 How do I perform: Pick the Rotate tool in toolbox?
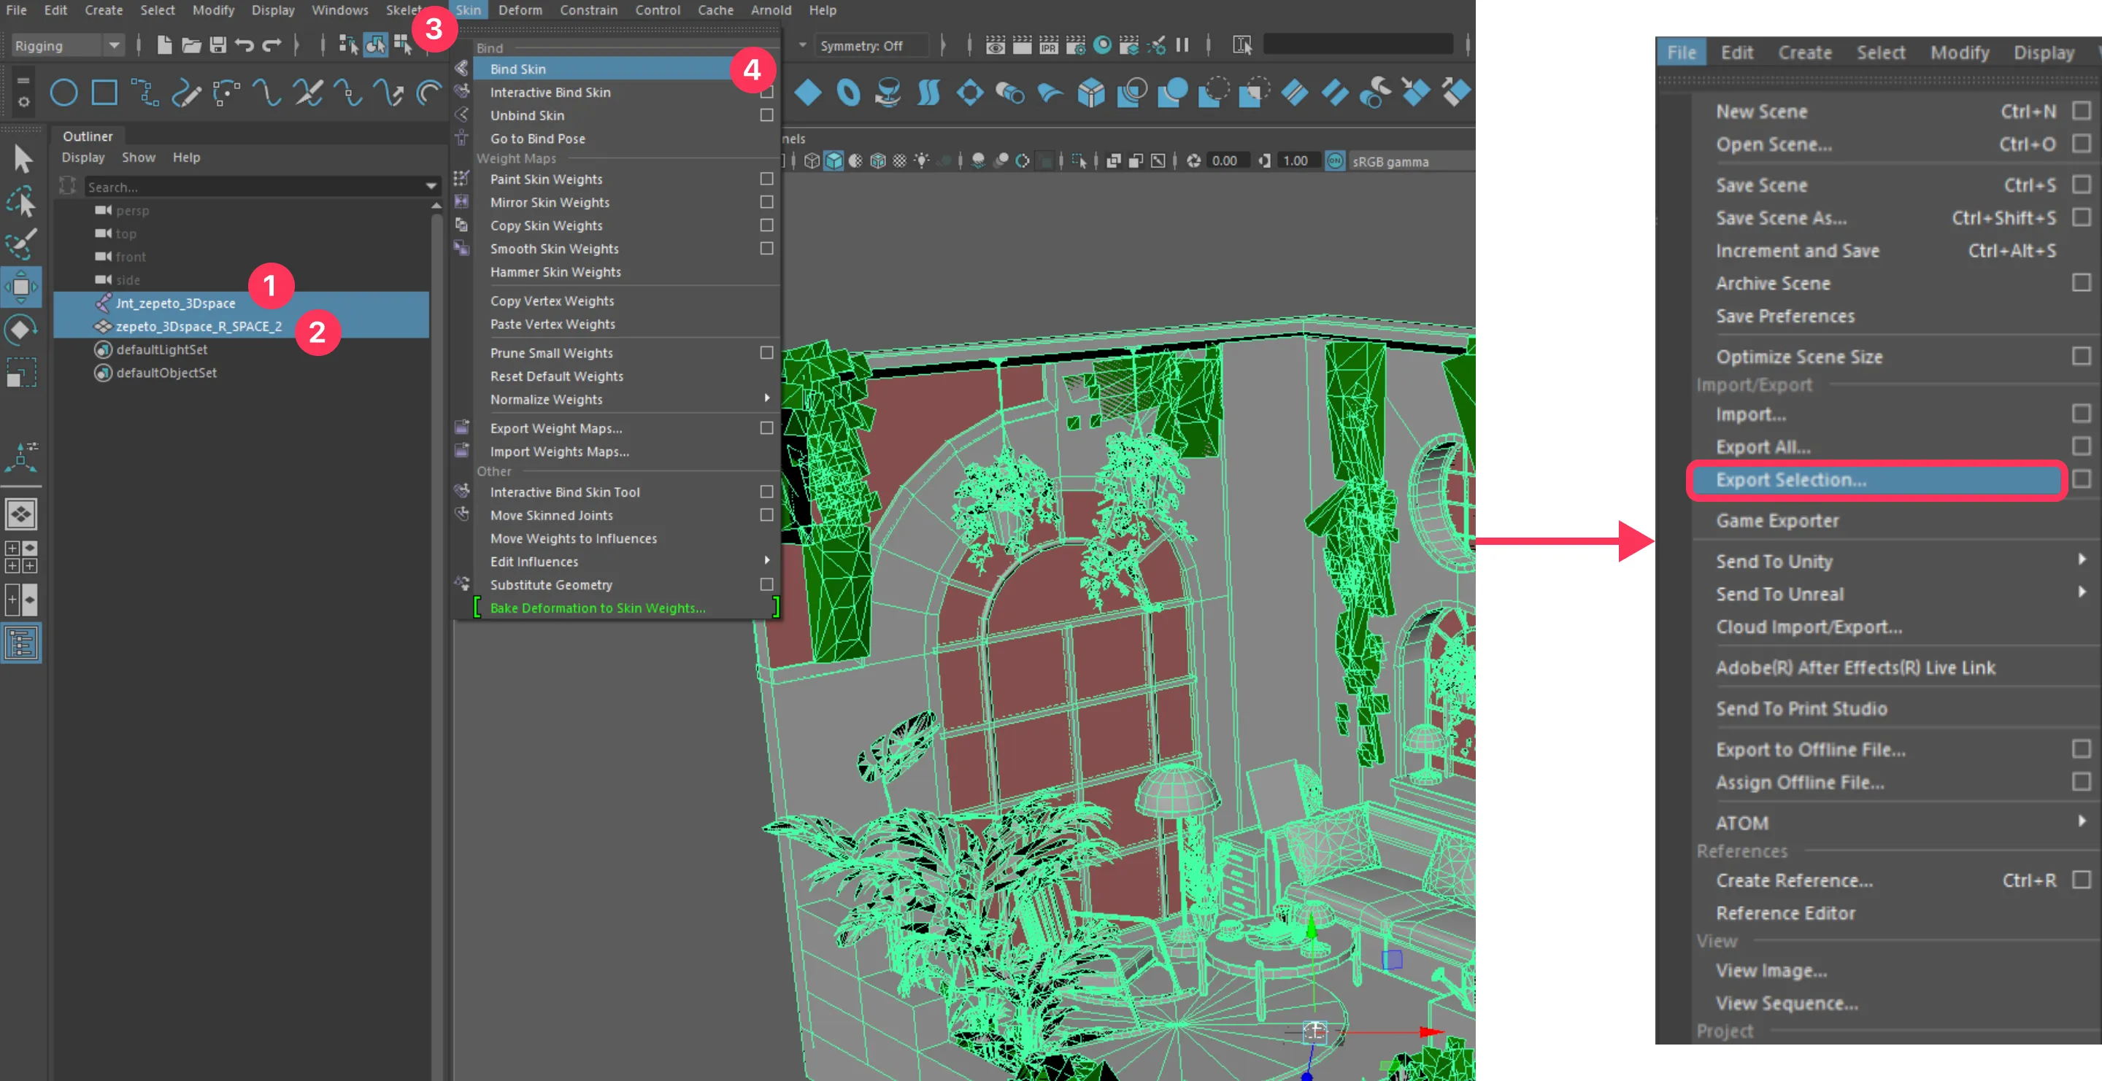22,330
